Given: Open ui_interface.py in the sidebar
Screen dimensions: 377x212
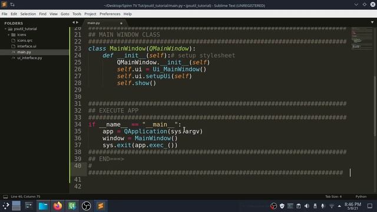Looking at the screenshot, I should (x=29, y=58).
